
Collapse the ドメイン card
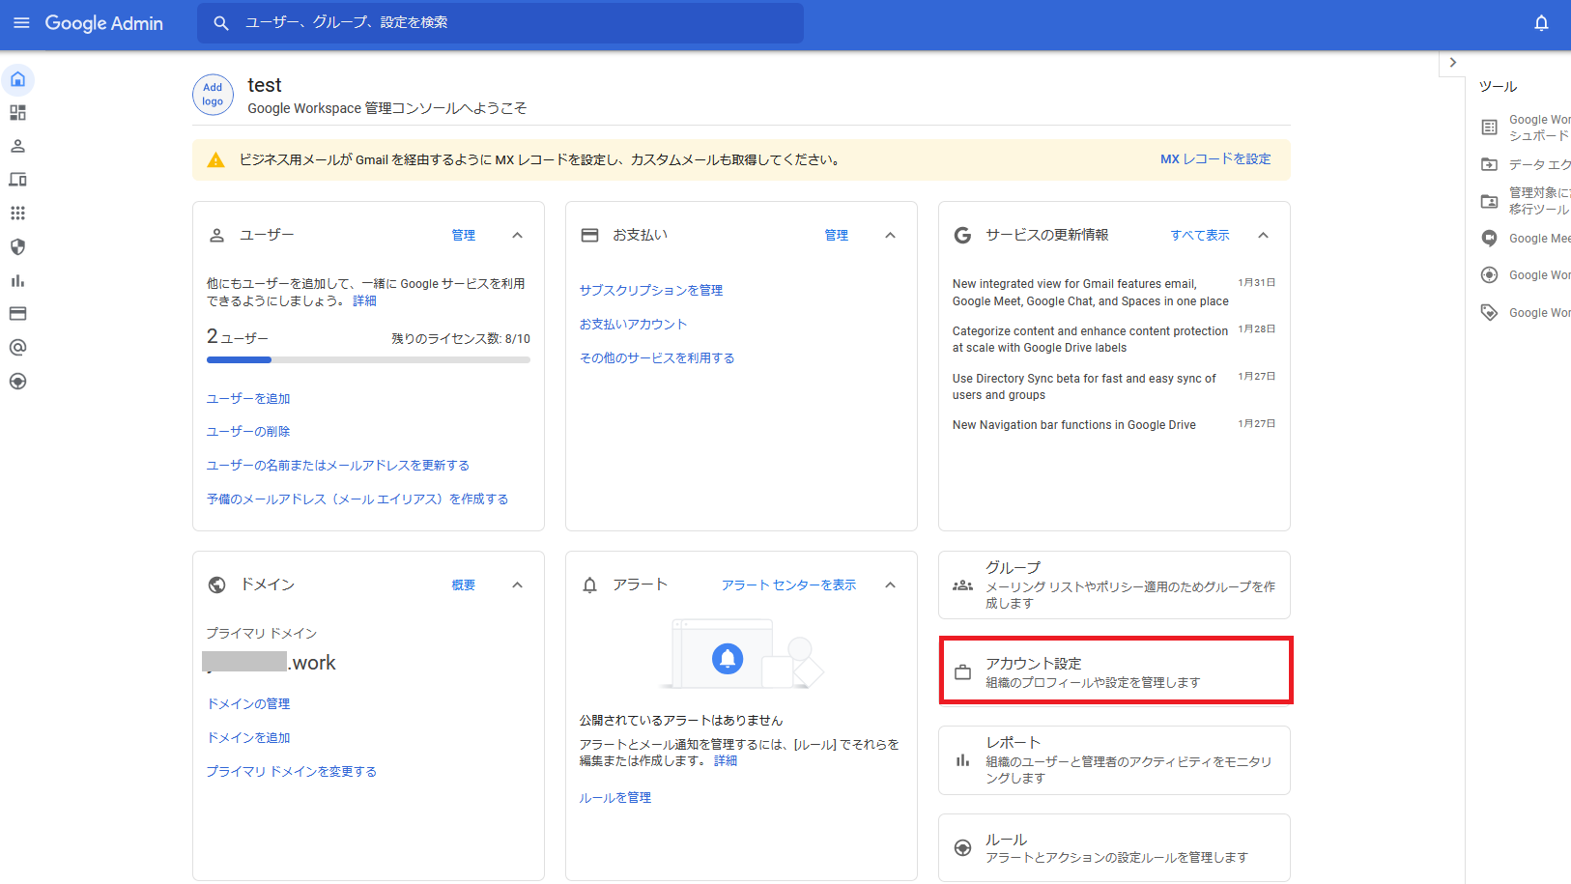tap(518, 585)
